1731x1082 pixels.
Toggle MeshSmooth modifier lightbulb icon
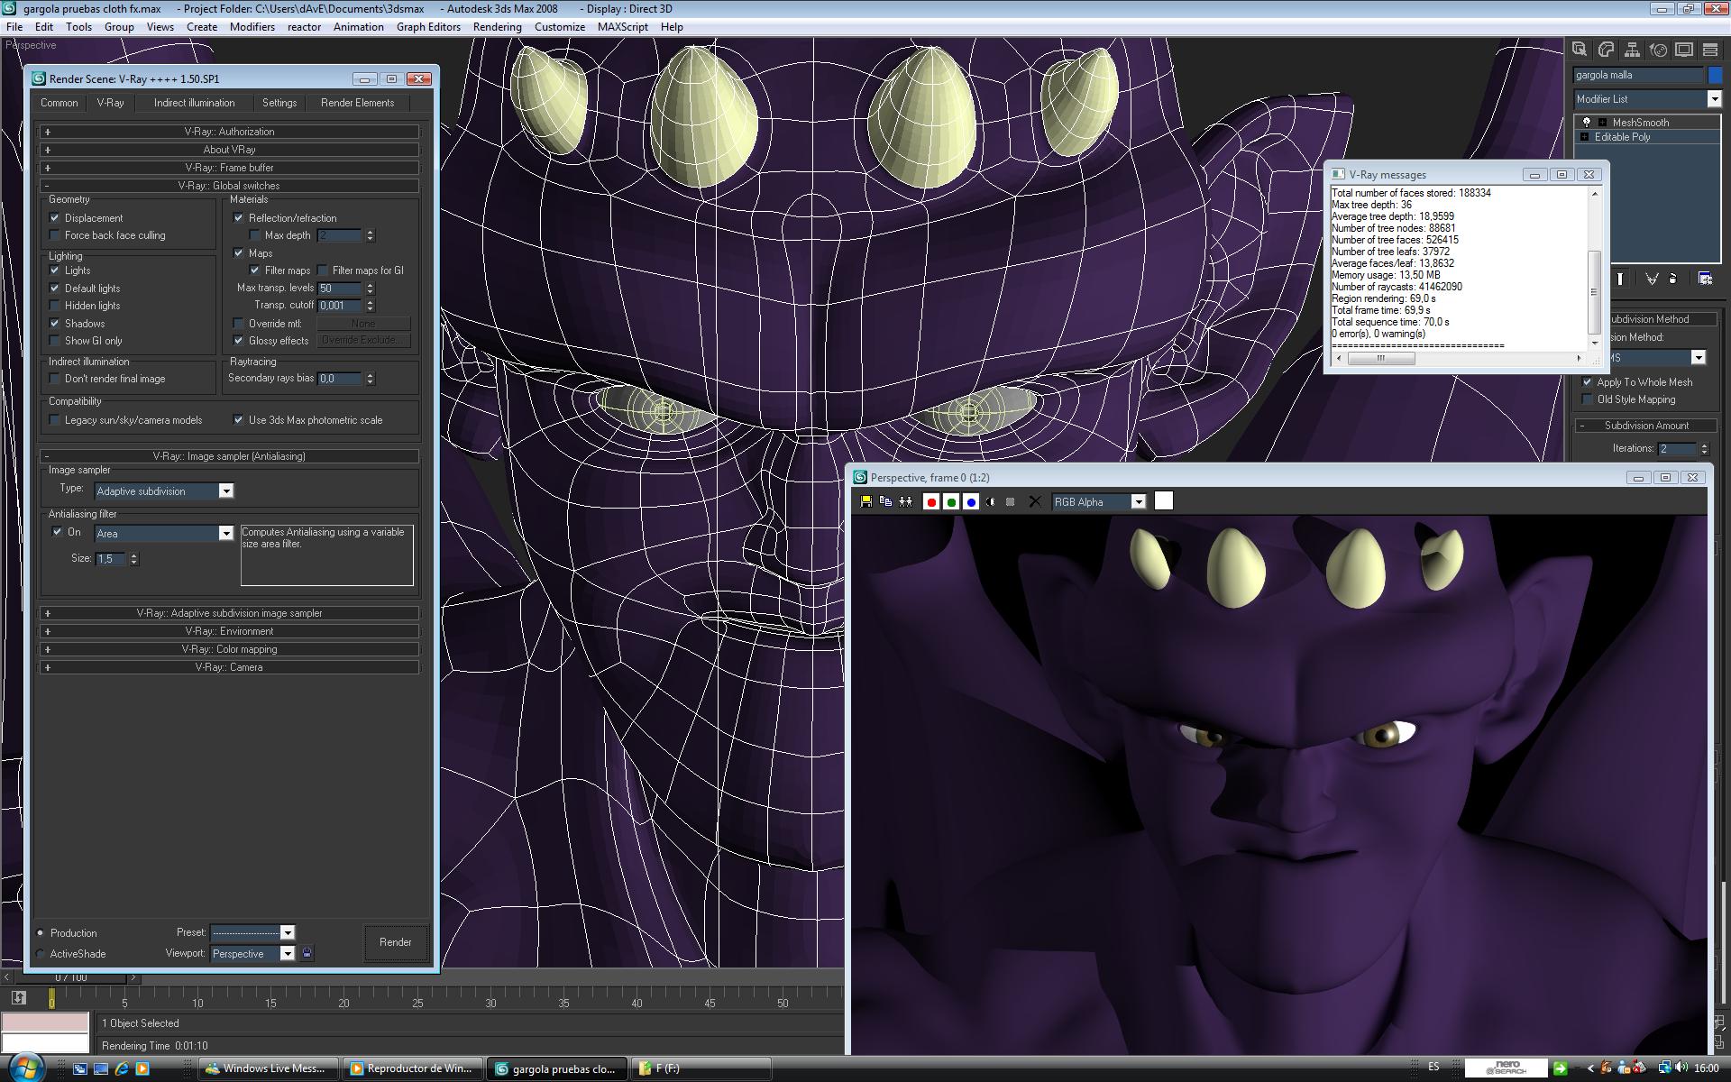coord(1587,123)
